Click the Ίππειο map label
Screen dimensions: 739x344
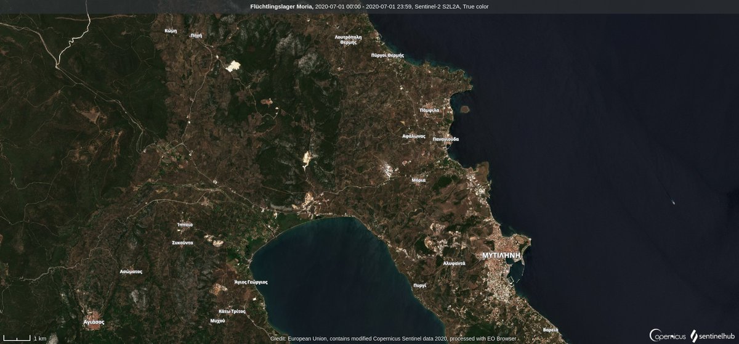[185, 224]
